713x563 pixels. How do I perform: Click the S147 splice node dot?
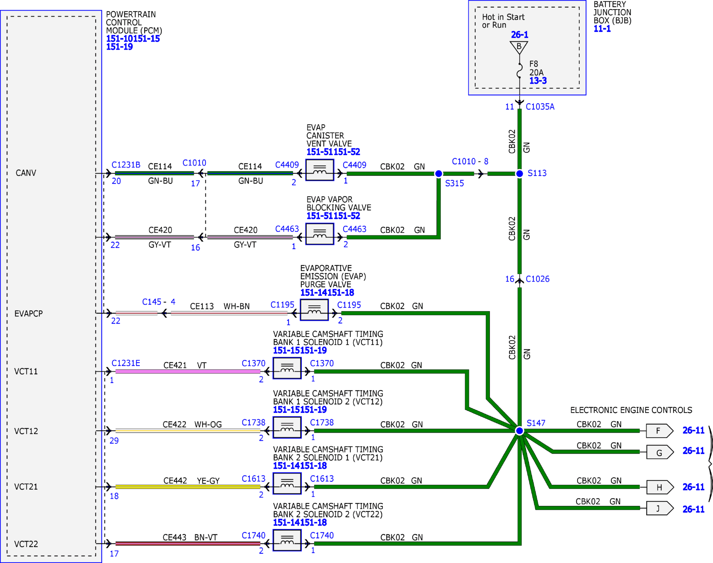click(519, 431)
